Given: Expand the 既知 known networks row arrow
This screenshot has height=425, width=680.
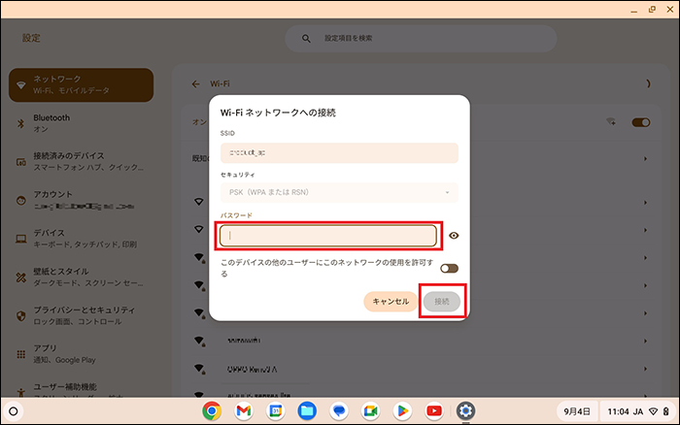Looking at the screenshot, I should point(645,158).
